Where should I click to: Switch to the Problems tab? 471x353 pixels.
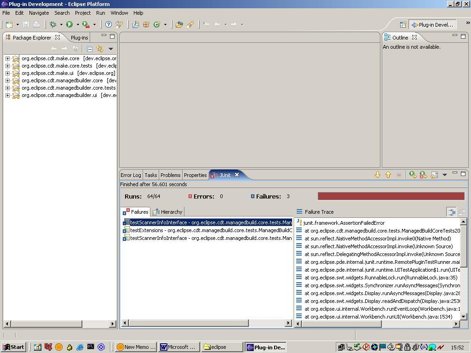click(170, 175)
